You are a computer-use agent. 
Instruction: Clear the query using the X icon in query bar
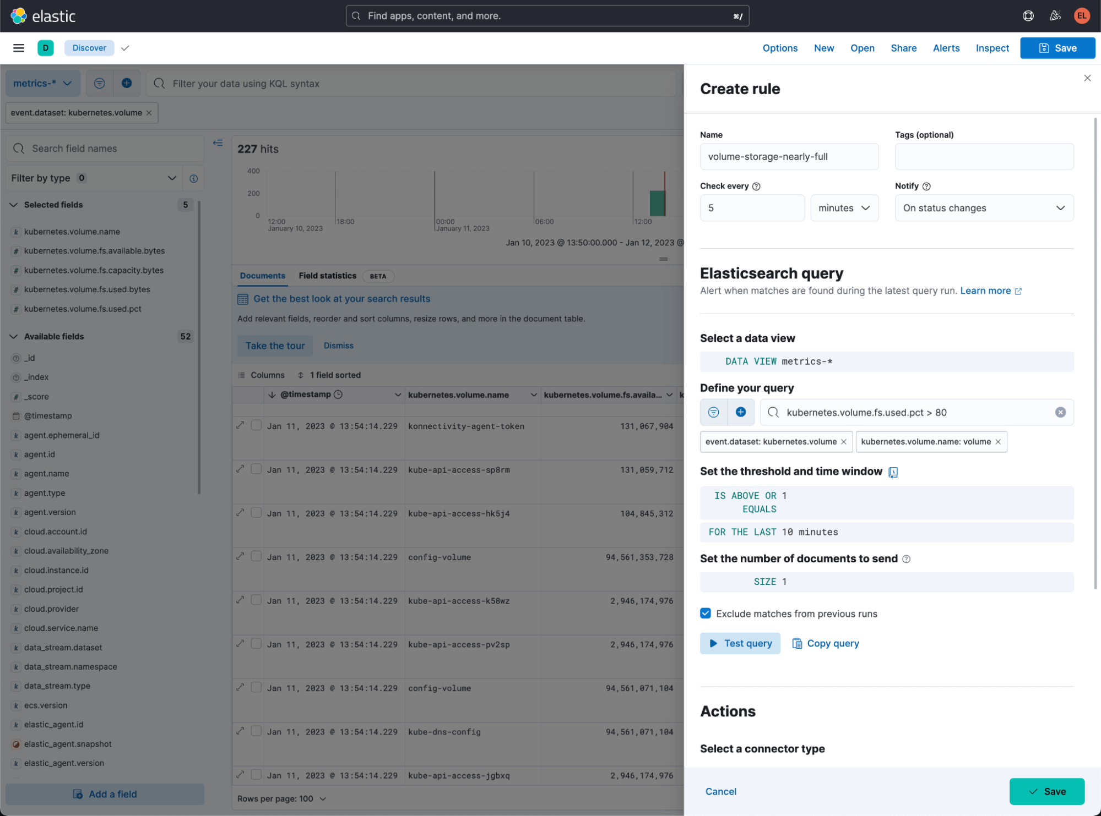click(x=1060, y=412)
